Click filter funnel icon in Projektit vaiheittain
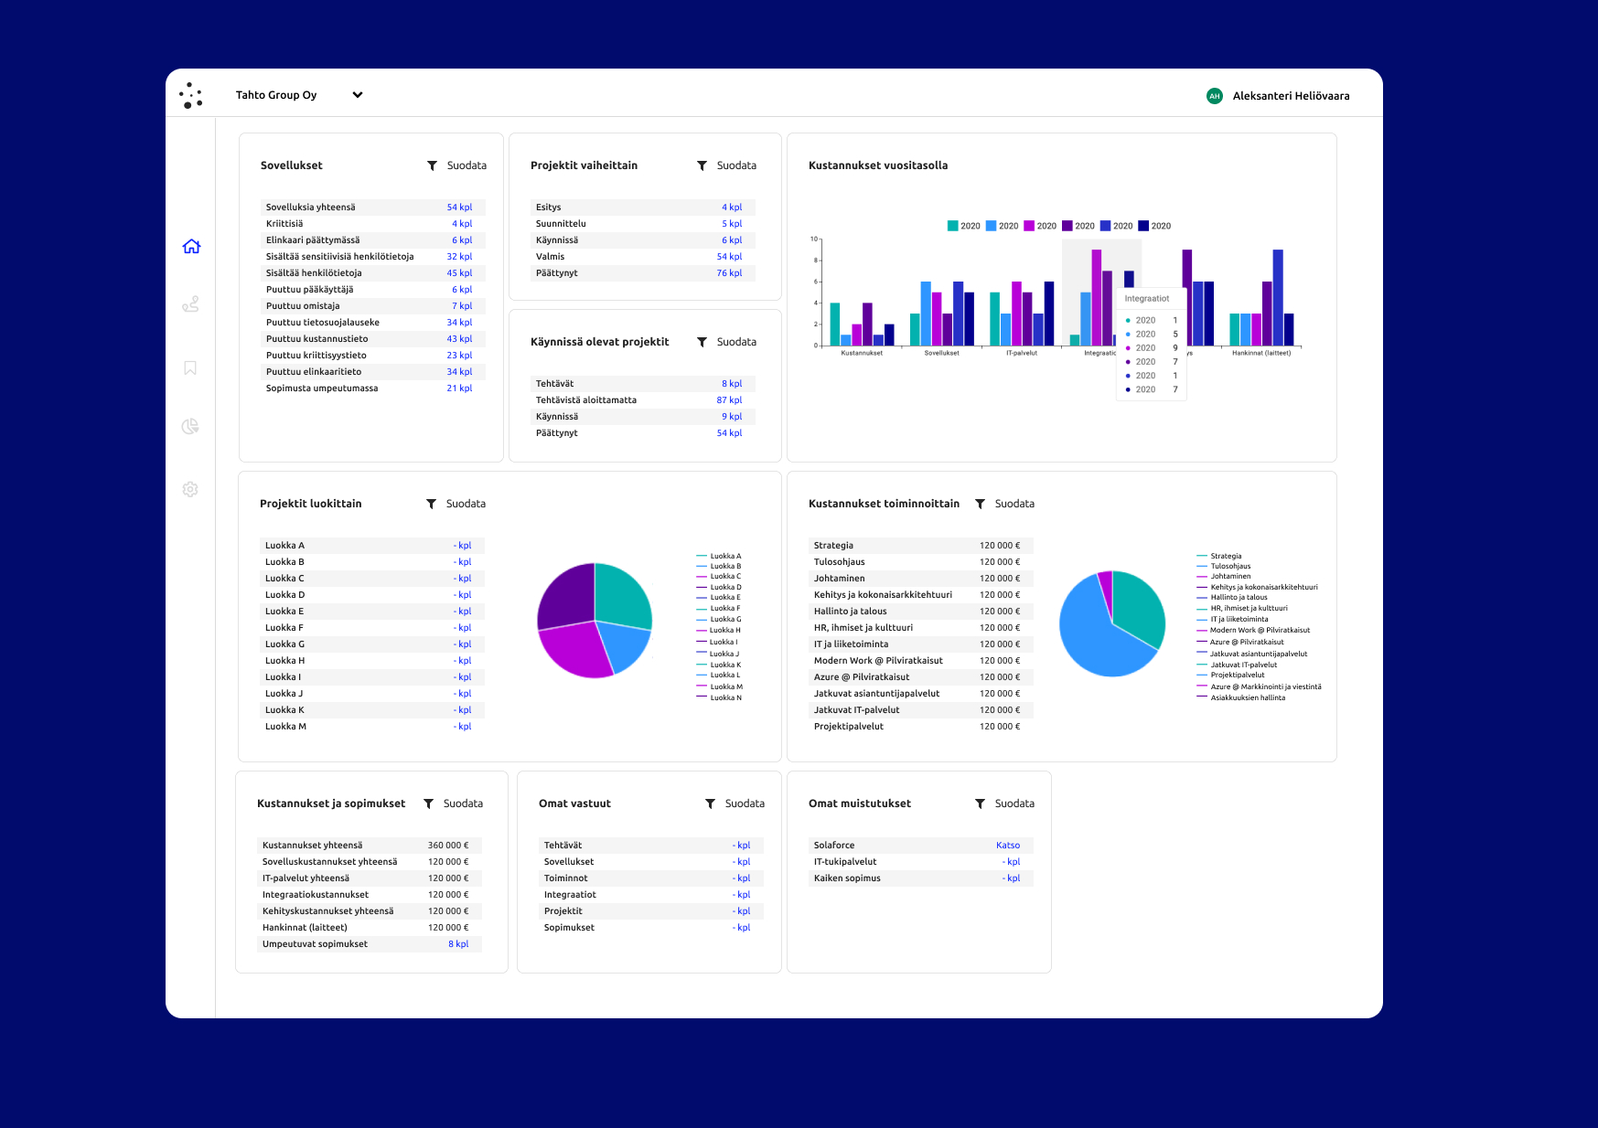 pos(702,165)
